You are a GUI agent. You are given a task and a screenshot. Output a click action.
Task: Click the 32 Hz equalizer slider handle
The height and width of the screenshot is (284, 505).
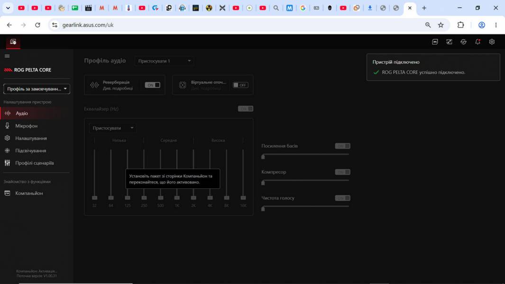(x=94, y=198)
